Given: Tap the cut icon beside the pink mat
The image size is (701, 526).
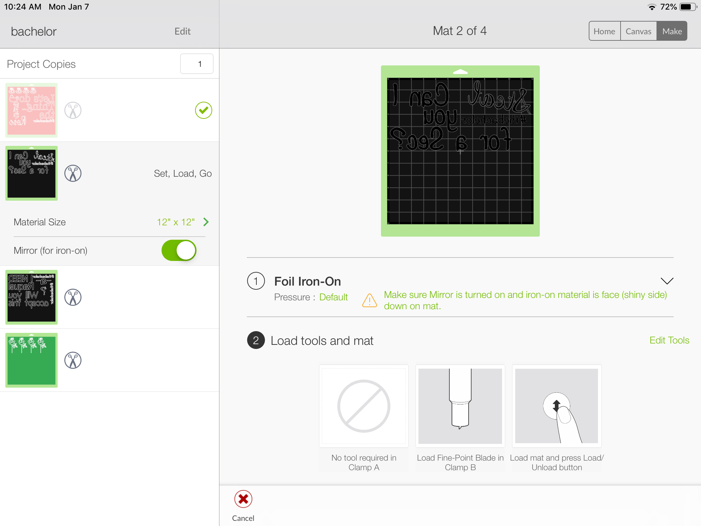Looking at the screenshot, I should (x=73, y=110).
